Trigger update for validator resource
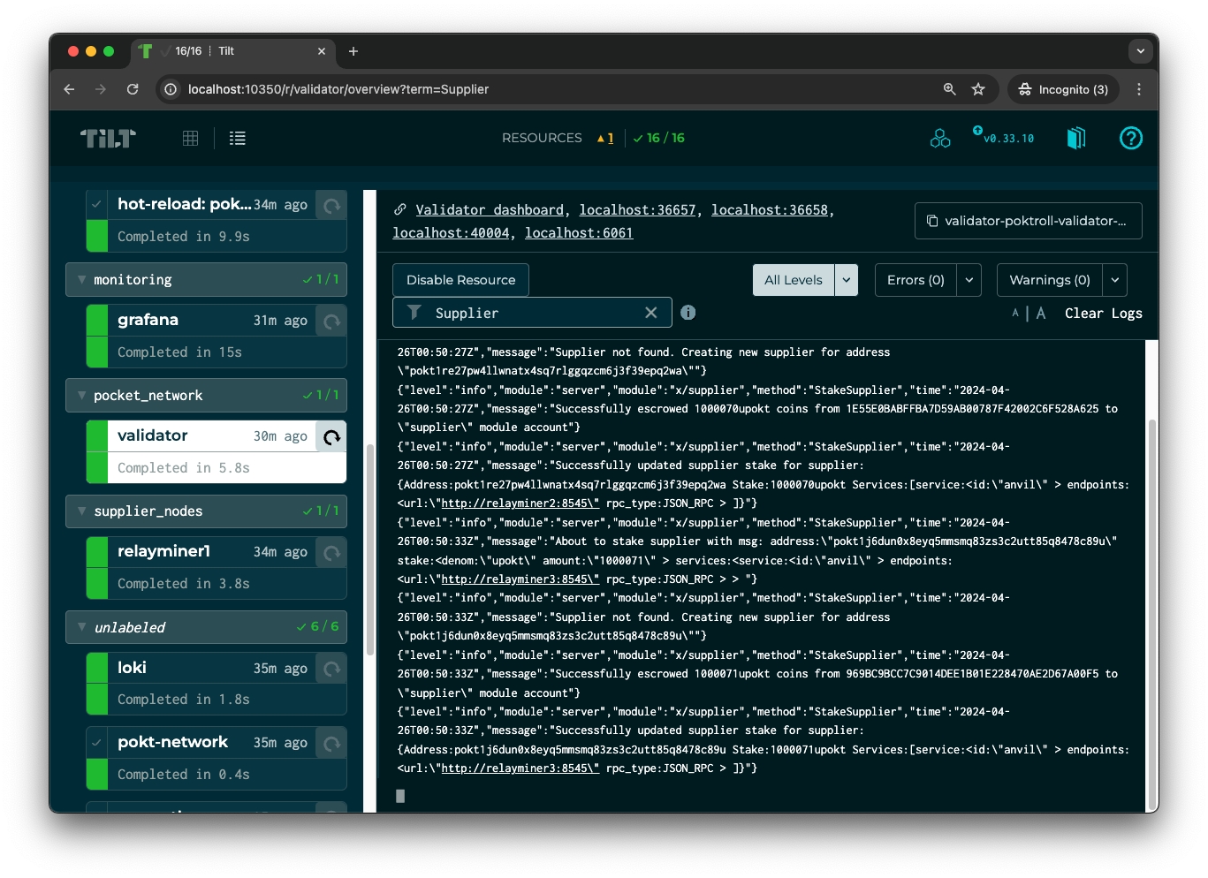 [x=331, y=436]
